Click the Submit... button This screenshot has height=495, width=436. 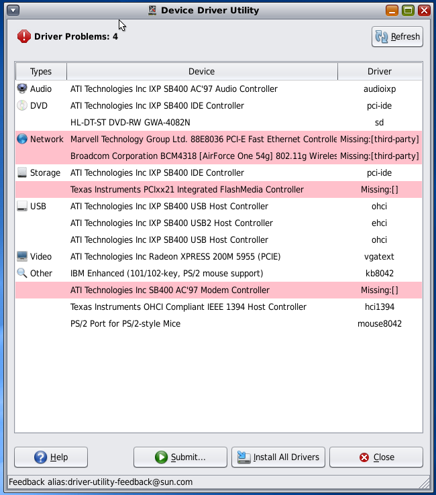pos(180,457)
